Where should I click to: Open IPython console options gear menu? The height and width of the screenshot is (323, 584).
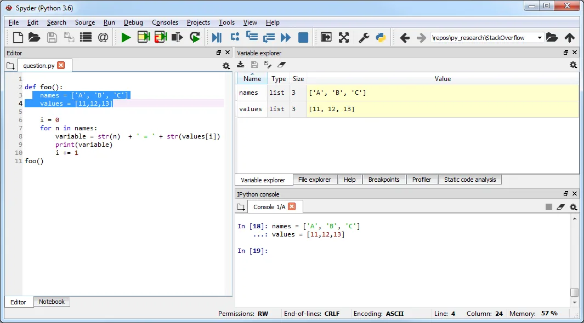click(x=573, y=207)
